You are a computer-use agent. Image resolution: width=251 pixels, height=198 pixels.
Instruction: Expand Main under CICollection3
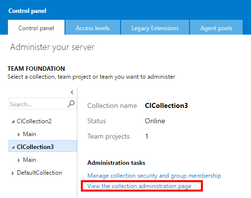19,160
